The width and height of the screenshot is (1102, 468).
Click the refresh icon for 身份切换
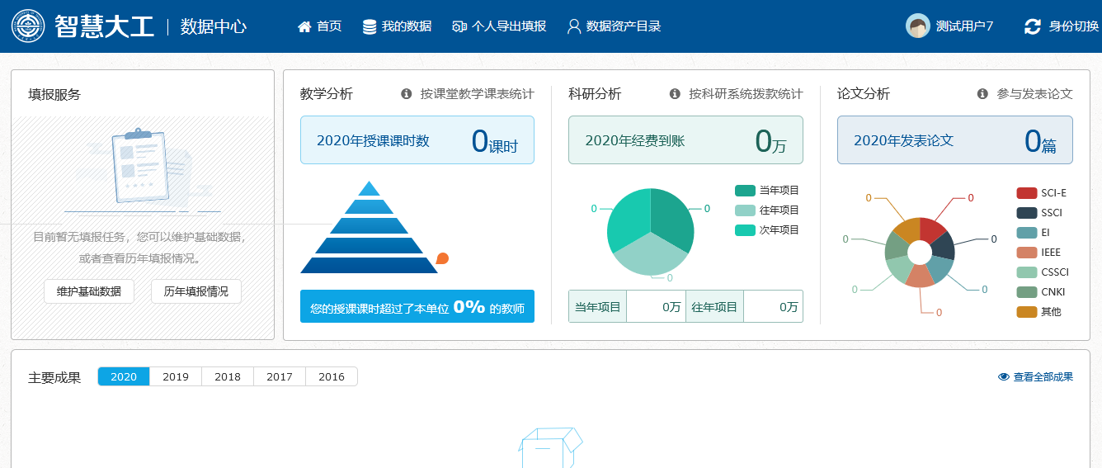[1032, 26]
